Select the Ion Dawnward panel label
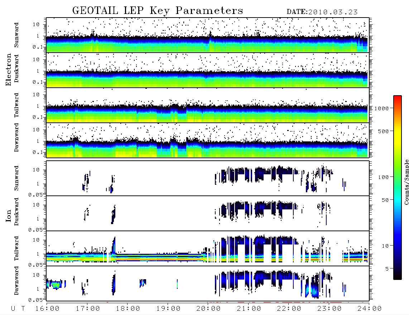The height and width of the screenshot is (315, 409). (x=16, y=281)
